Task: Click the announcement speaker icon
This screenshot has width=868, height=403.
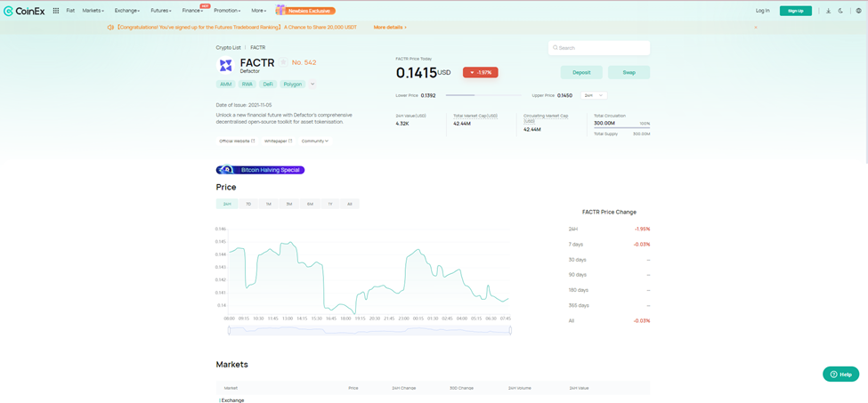Action: [x=110, y=27]
